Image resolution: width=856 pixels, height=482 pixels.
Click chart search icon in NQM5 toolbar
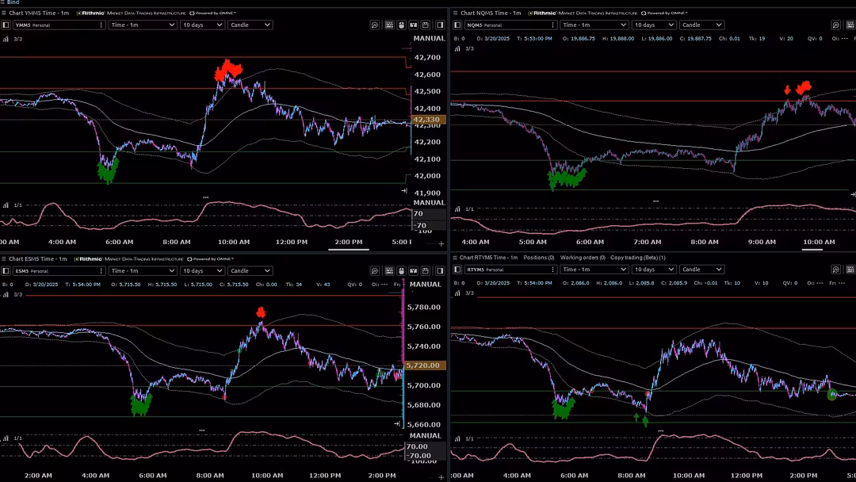(836, 25)
